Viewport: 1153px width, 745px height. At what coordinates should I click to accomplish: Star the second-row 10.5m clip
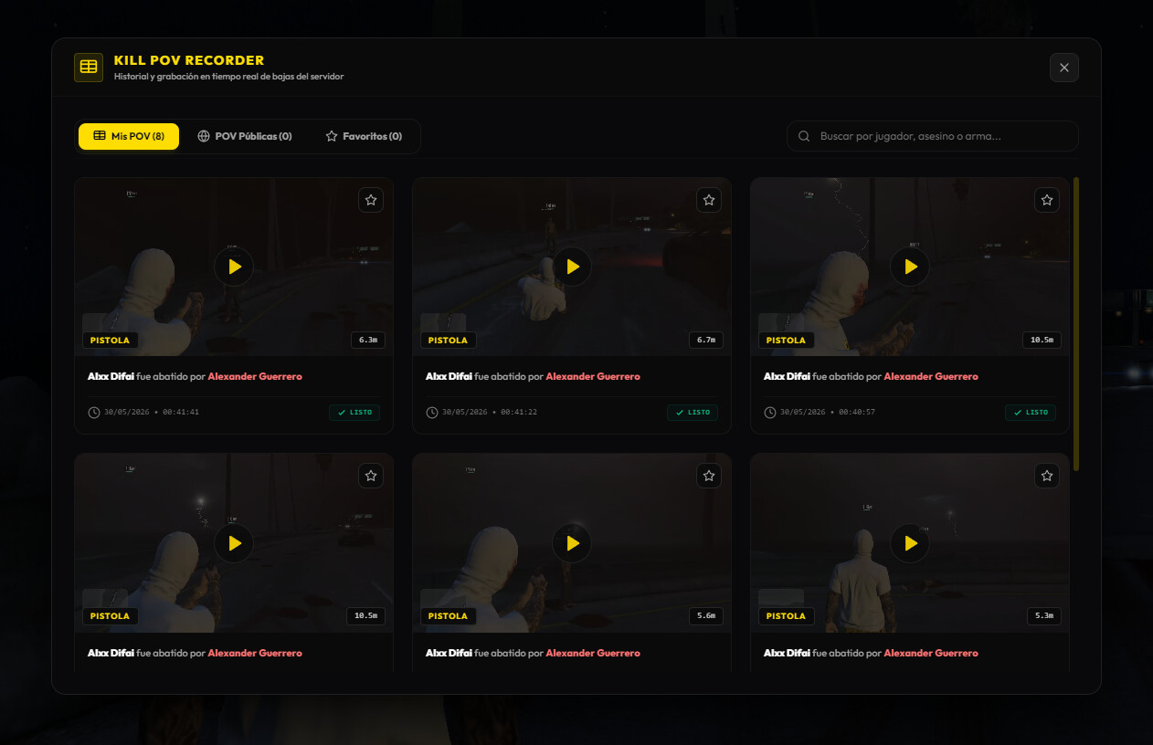click(x=371, y=476)
